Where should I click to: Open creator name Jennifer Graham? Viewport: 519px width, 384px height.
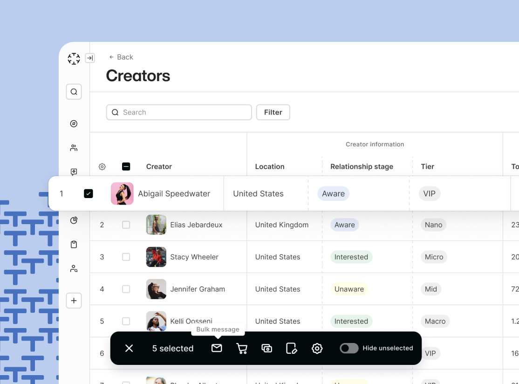(x=198, y=289)
